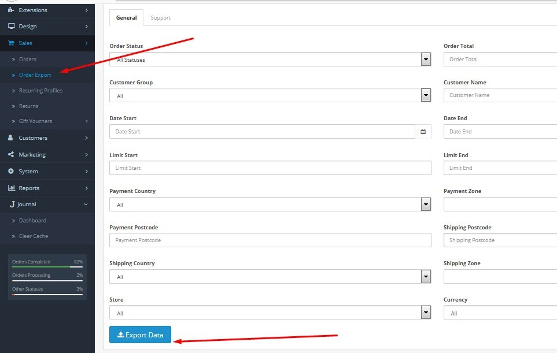
Task: Open the Customer Group dropdown
Action: (270, 95)
